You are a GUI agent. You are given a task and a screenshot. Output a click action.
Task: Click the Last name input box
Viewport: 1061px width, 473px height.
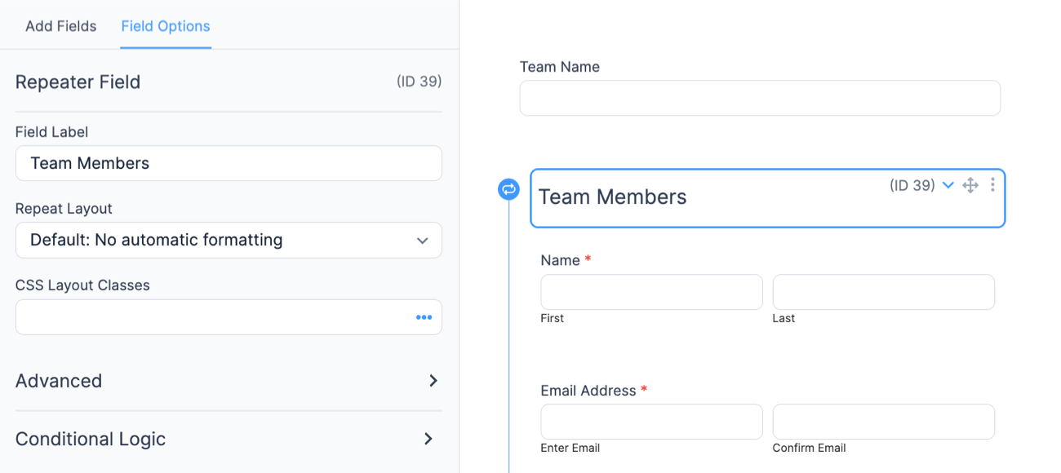click(x=884, y=292)
